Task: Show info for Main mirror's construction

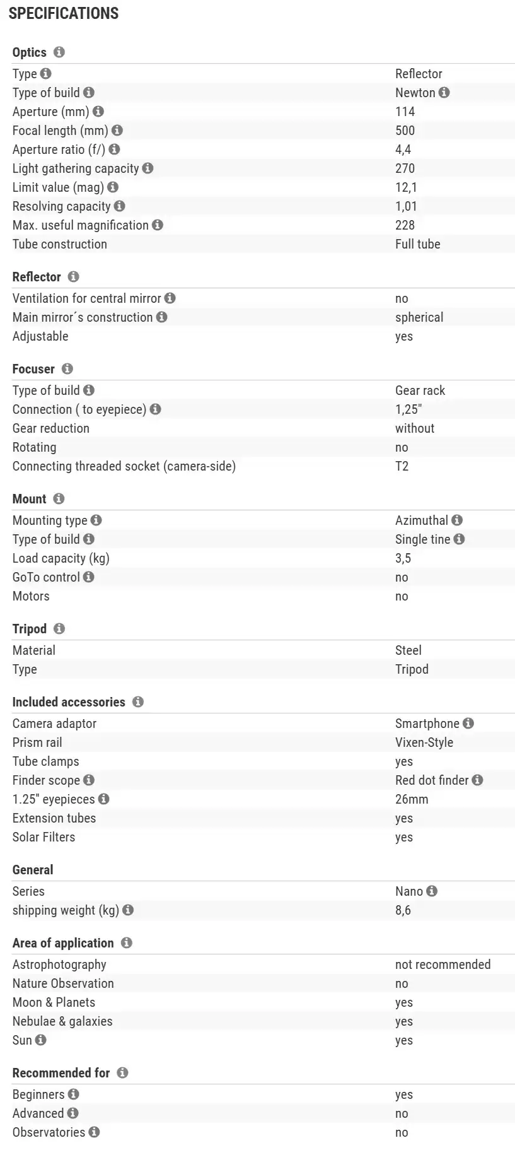Action: [162, 317]
